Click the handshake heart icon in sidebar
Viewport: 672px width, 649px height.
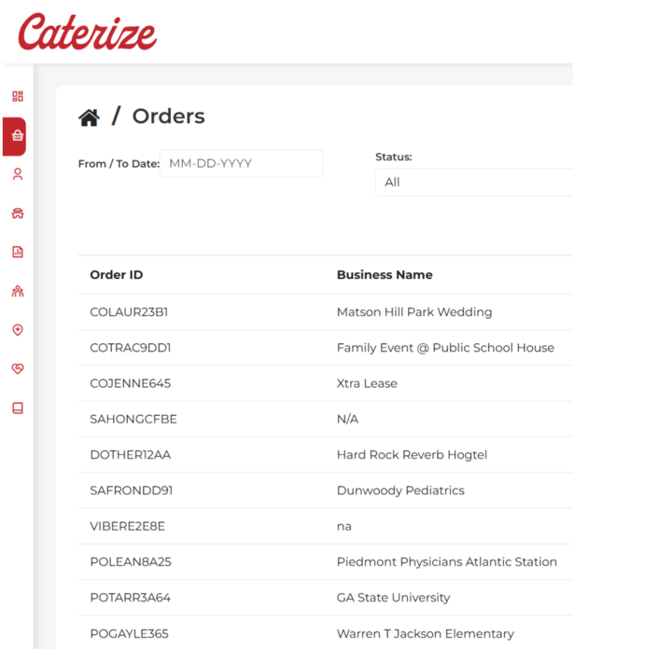[x=17, y=369]
